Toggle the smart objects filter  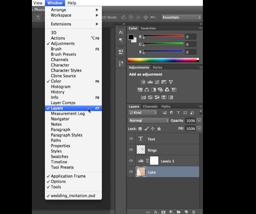(x=192, y=112)
